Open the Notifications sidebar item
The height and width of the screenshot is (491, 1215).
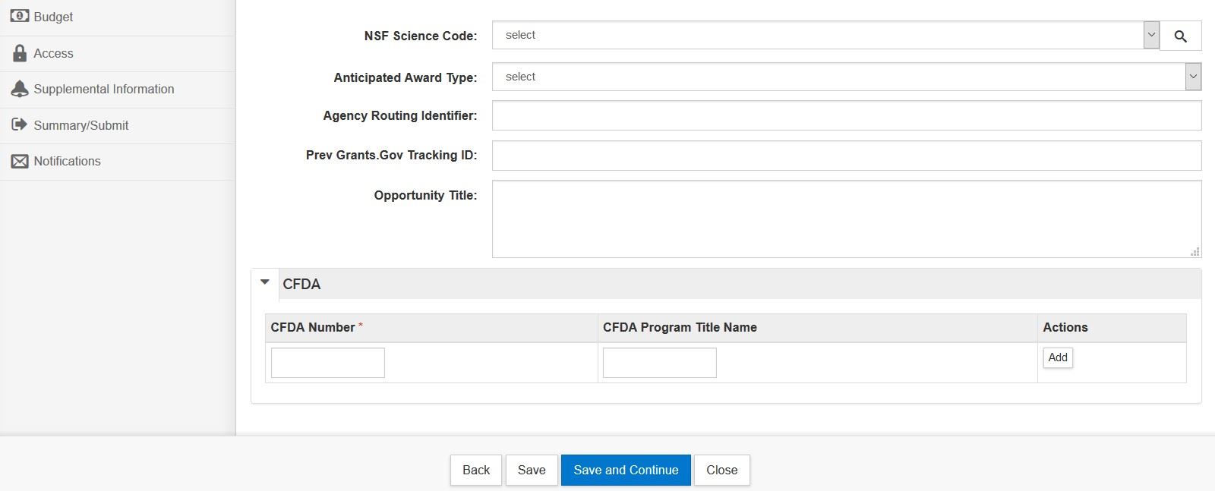coord(67,161)
